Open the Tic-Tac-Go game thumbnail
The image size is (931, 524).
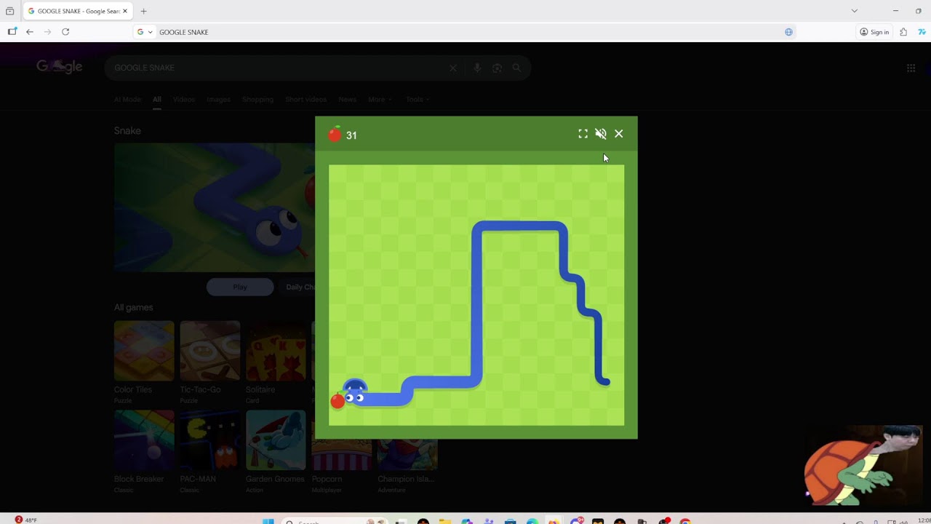click(x=210, y=351)
